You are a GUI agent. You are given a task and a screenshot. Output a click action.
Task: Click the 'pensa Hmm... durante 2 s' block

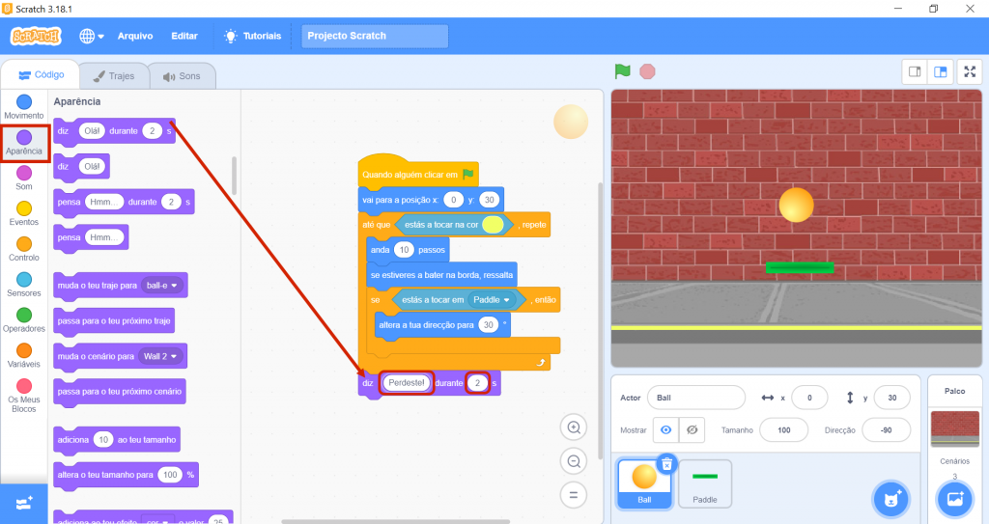tap(124, 203)
